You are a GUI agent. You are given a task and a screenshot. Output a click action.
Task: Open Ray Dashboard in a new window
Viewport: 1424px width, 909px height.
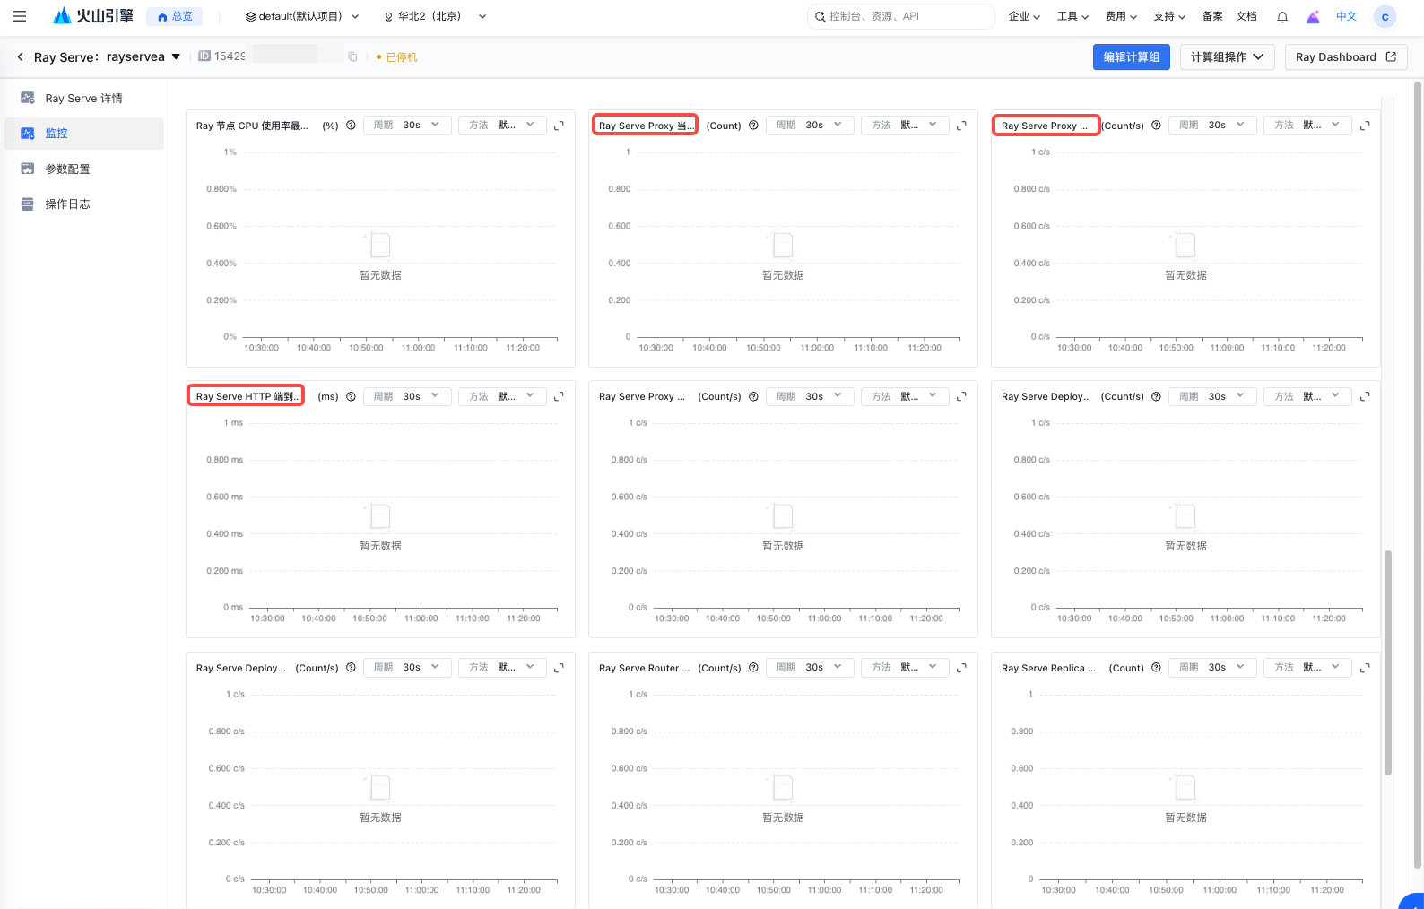(x=1346, y=56)
